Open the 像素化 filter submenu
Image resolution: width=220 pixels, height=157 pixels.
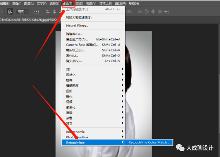pyautogui.click(x=93, y=107)
